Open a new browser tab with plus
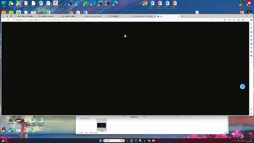This screenshot has width=254, height=143. [182, 17]
